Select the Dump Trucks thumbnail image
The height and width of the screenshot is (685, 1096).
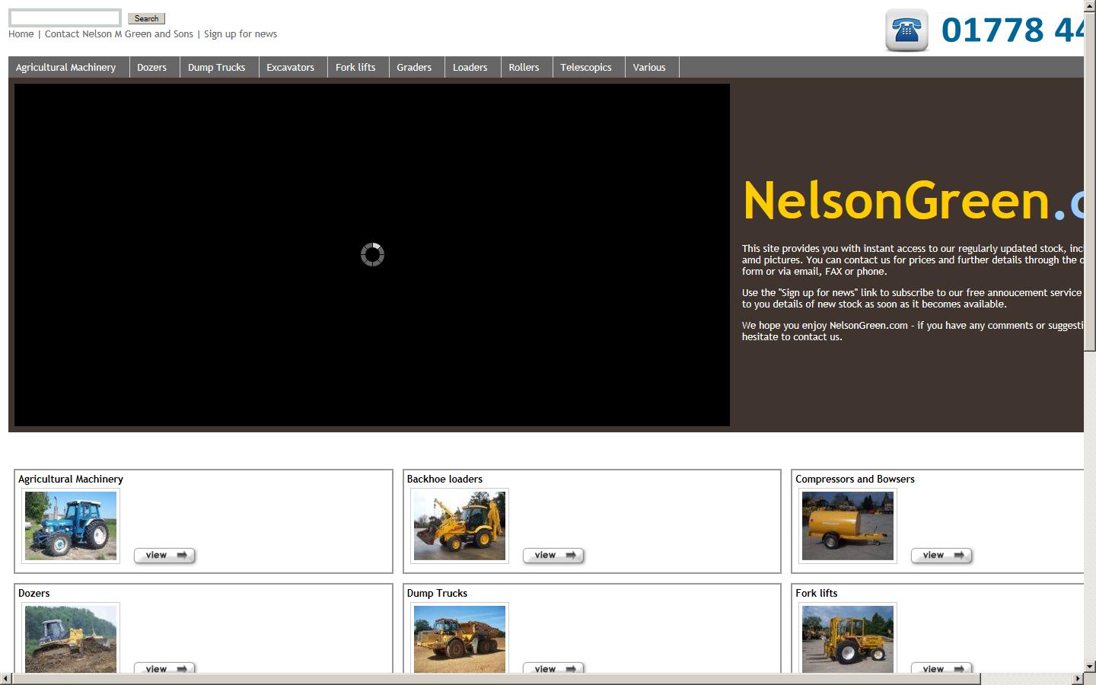point(460,639)
